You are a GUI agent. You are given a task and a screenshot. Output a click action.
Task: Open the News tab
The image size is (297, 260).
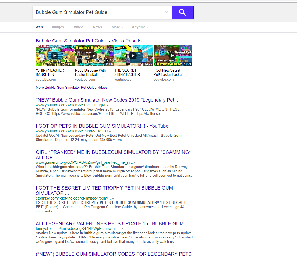click(x=97, y=27)
